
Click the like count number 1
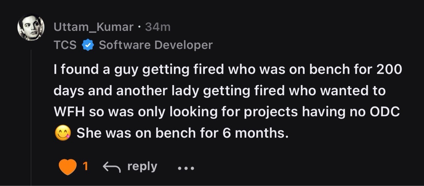tap(85, 166)
